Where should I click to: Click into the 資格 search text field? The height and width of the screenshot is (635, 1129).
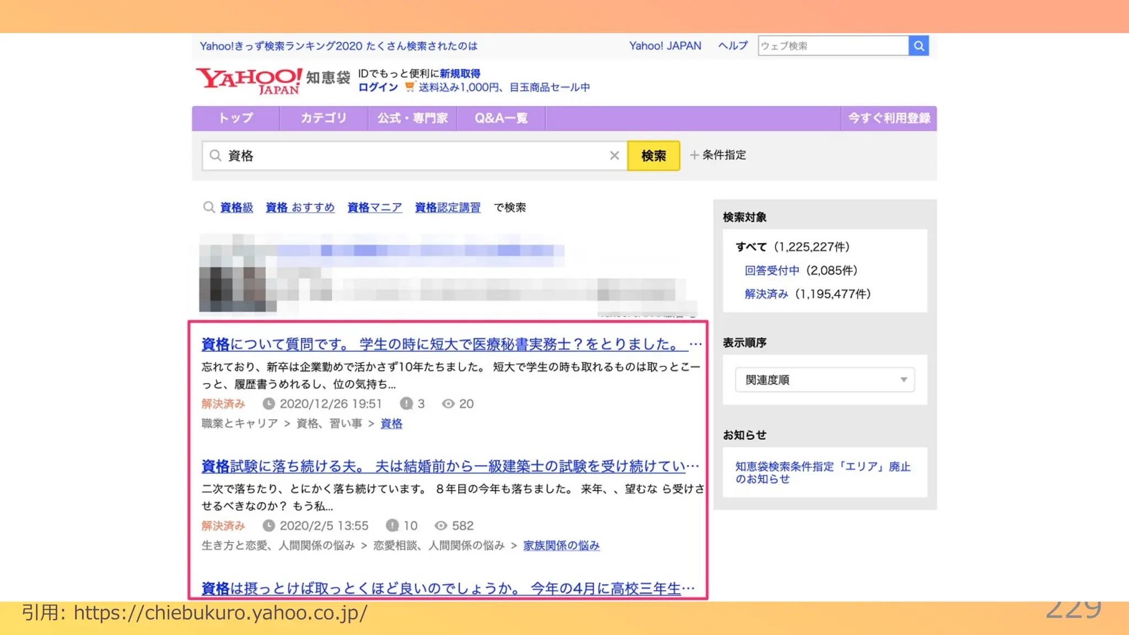pyautogui.click(x=415, y=155)
